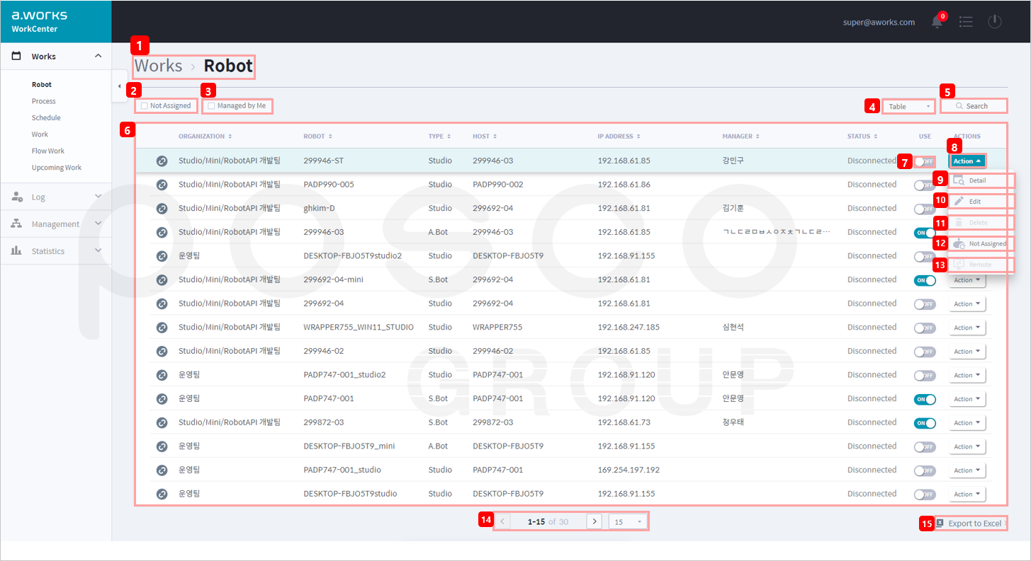Click link icon for 299692-04-mini row
The image size is (1031, 561).
[x=162, y=280]
